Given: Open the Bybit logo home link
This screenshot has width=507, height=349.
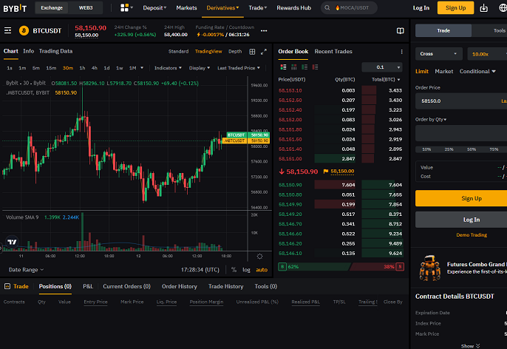Looking at the screenshot, I should coord(15,8).
